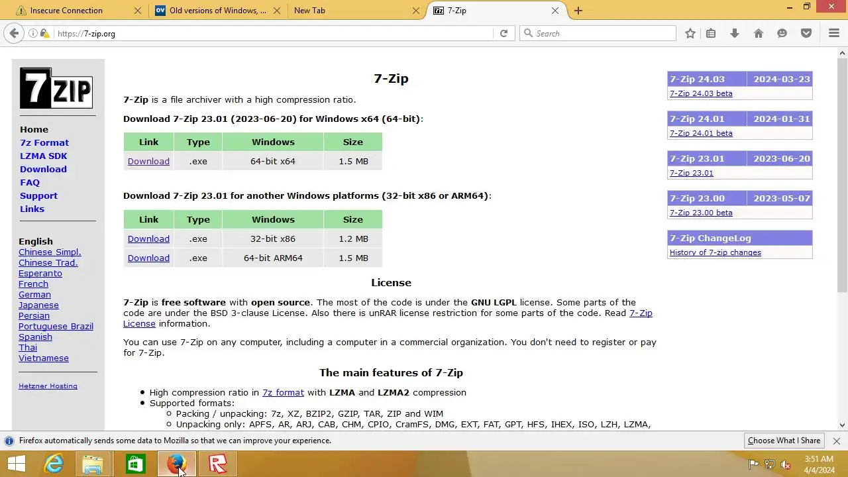Reload the page with the refresh icon
Viewport: 848px width, 477px height.
pos(503,33)
